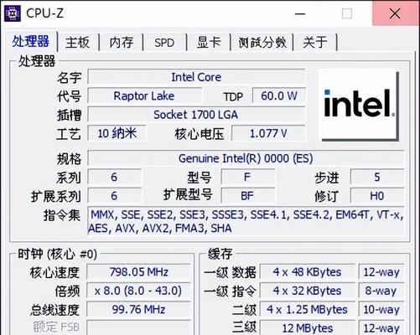The height and width of the screenshot is (335, 420).
Task: Click the Genuine Intel(R) 0000 (ES) specification
Action: (246, 158)
